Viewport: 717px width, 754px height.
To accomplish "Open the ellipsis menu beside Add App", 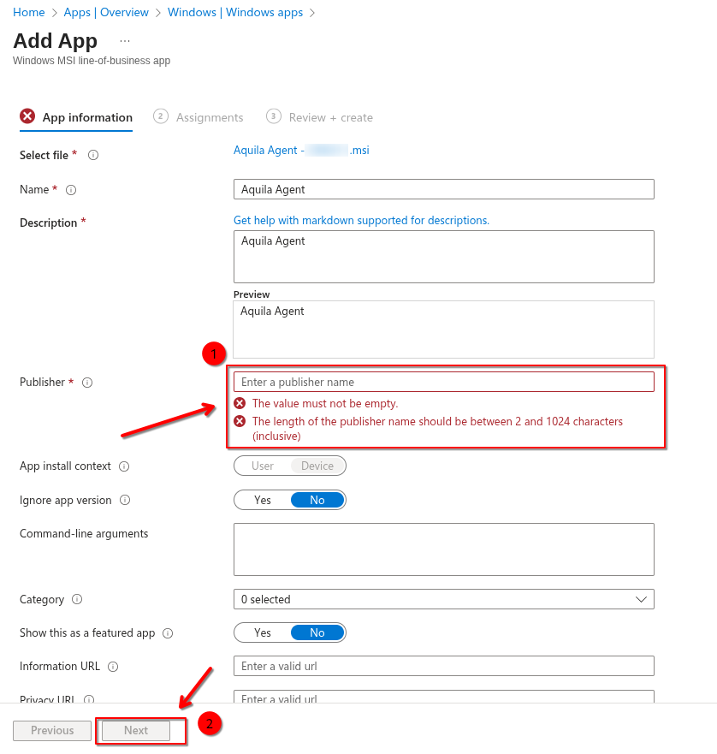I will [125, 41].
